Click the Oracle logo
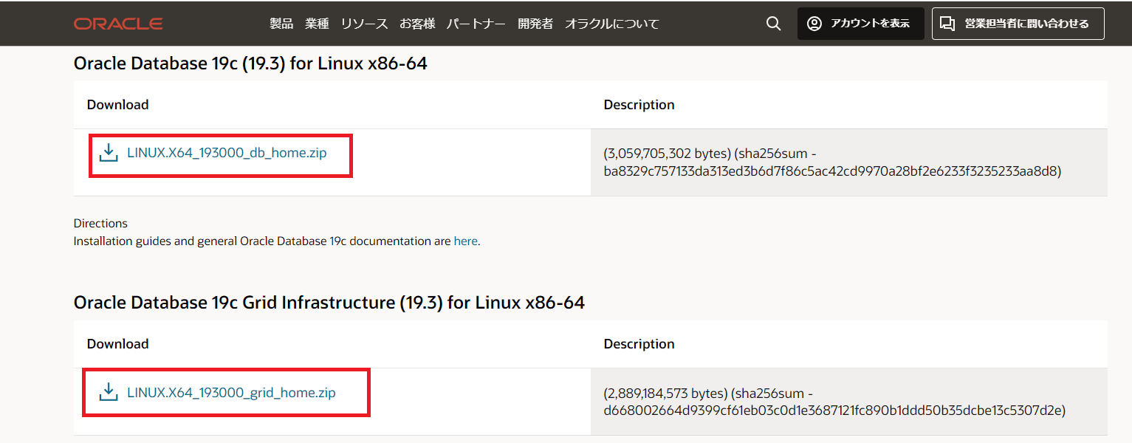Viewport: 1132px width, 443px height. click(x=118, y=24)
